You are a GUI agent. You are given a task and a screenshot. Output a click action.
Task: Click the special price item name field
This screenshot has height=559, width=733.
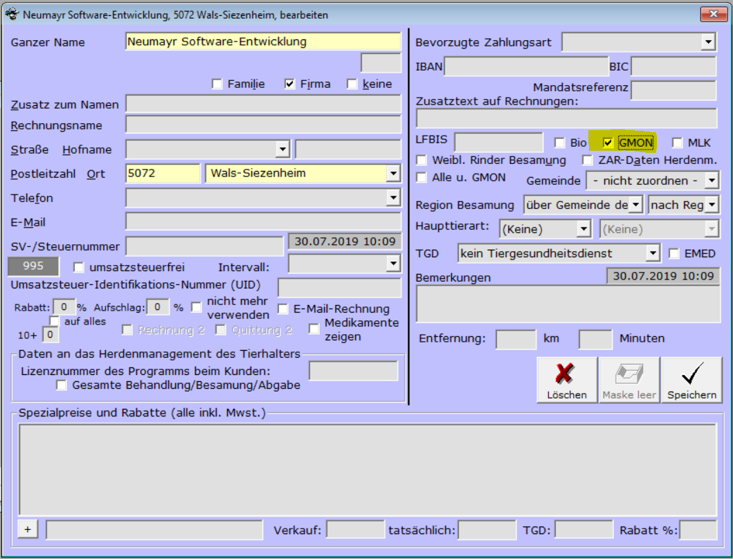pyautogui.click(x=154, y=530)
